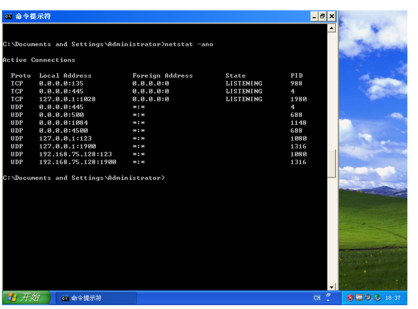This screenshot has height=309, width=418.
Task: Minimize the Command Prompt window
Action: (314, 16)
